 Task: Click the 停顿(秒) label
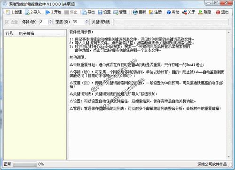coord(29,22)
